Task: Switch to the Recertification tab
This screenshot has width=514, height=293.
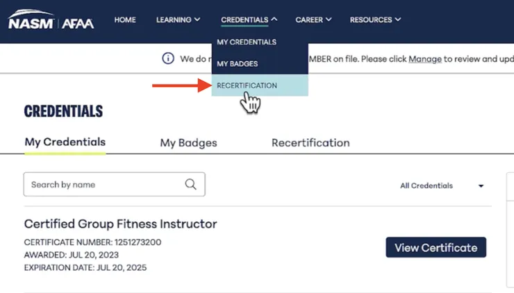Action: [310, 143]
